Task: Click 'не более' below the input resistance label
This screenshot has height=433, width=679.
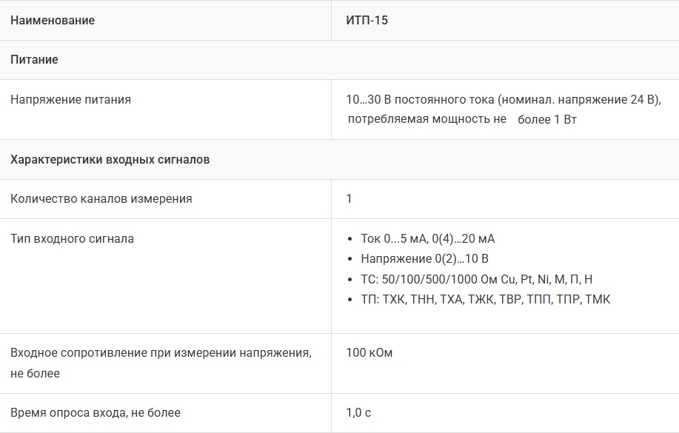Action: coord(35,373)
